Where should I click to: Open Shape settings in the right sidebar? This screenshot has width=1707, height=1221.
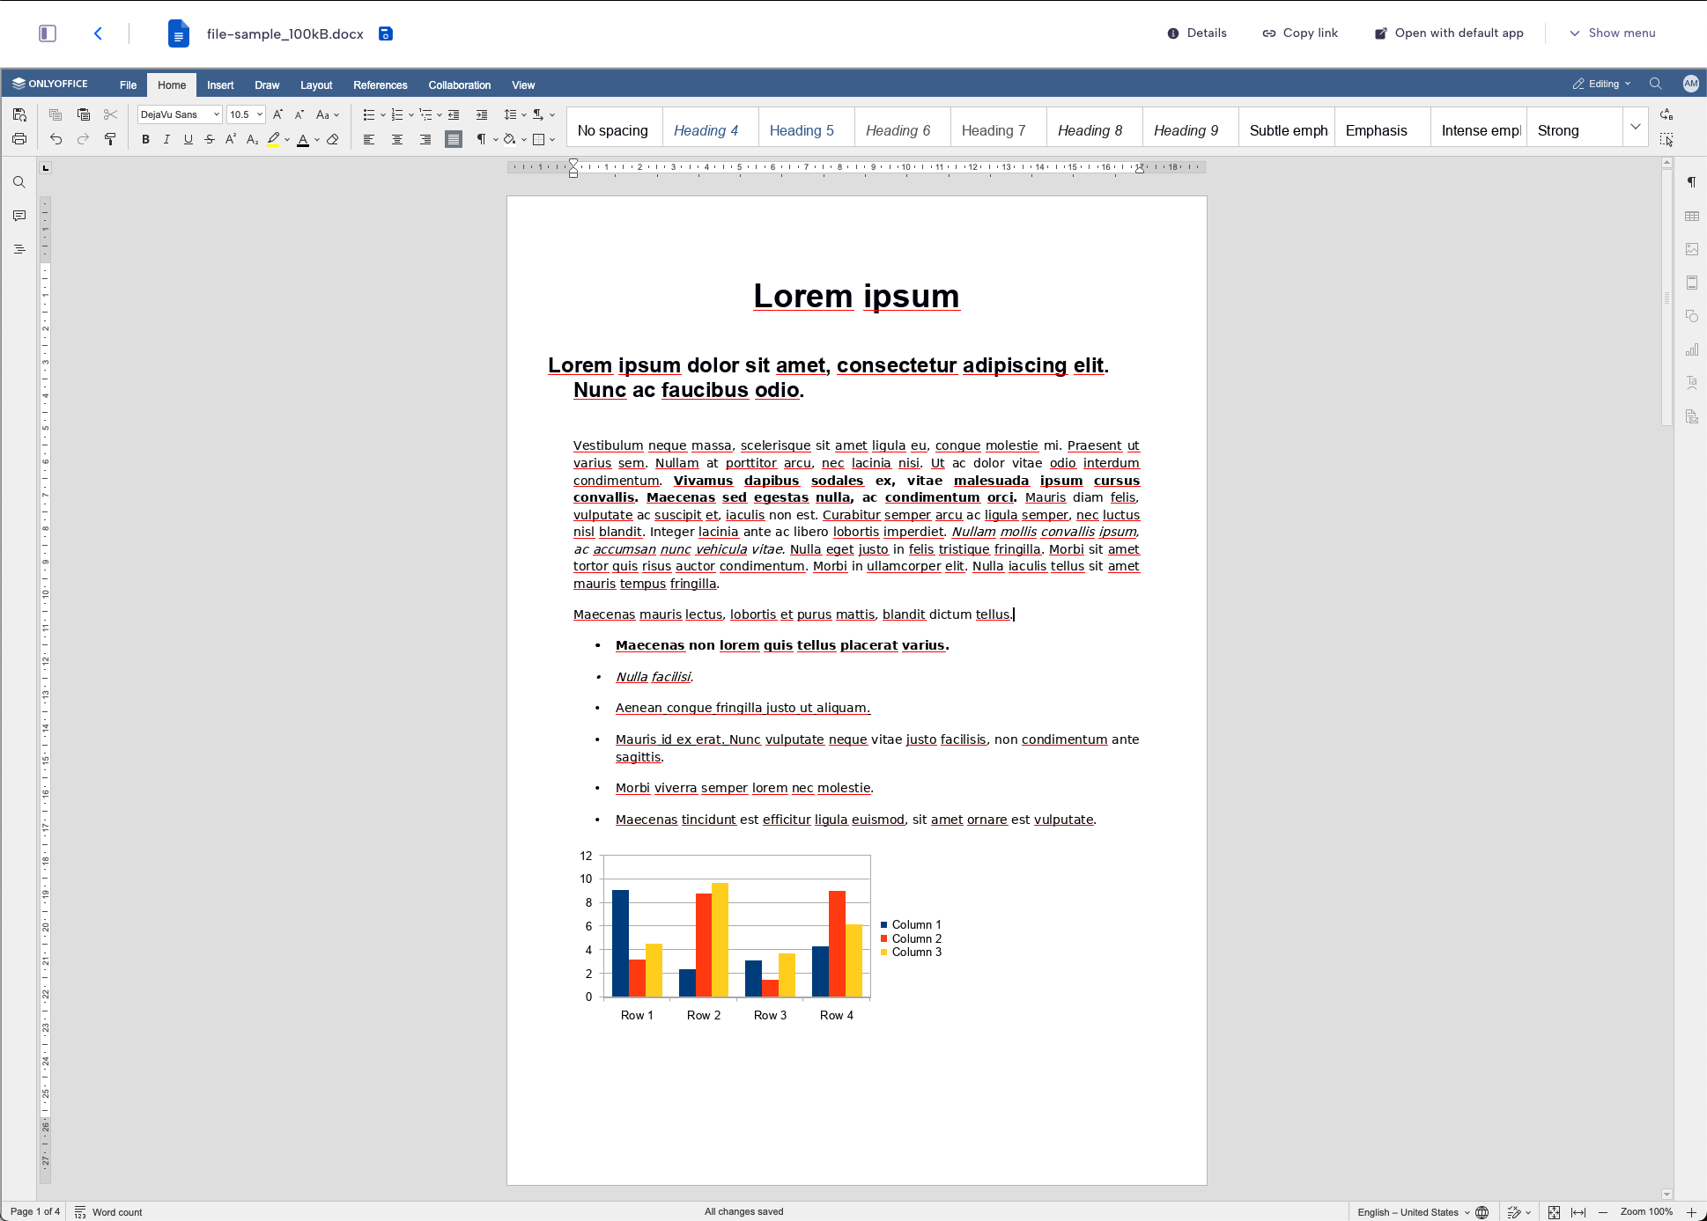tap(1692, 316)
